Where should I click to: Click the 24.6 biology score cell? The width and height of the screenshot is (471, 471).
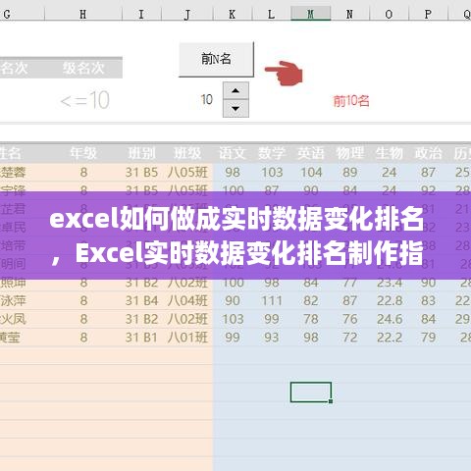point(390,319)
